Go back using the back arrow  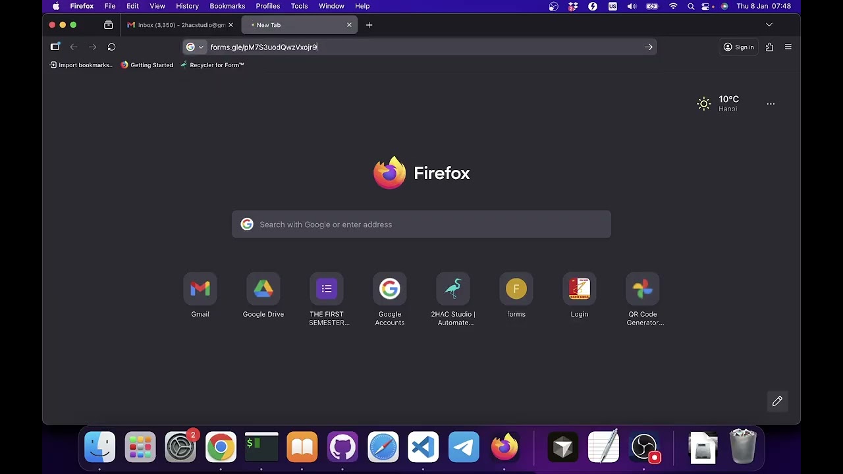74,47
